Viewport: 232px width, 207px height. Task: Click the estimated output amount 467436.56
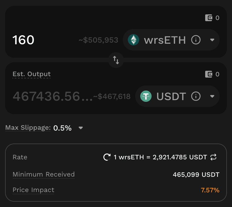point(52,96)
